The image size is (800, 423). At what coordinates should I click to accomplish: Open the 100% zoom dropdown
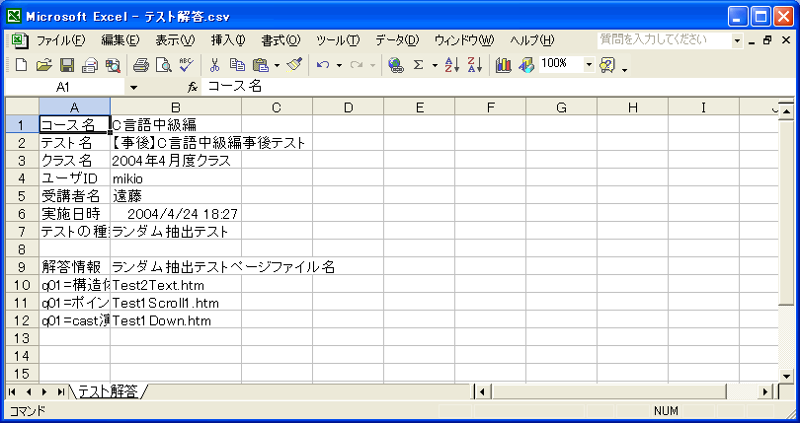[x=589, y=64]
